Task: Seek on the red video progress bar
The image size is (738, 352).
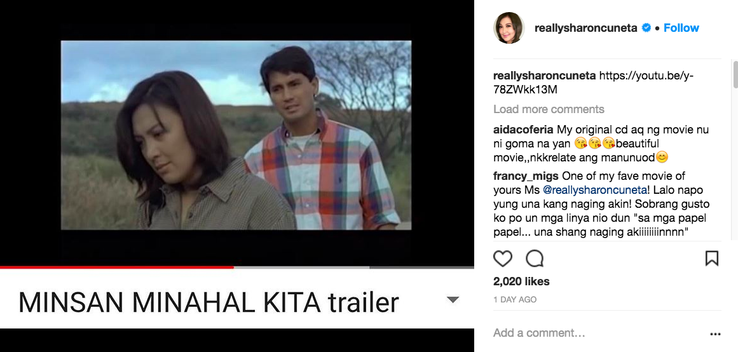Action: tap(117, 267)
